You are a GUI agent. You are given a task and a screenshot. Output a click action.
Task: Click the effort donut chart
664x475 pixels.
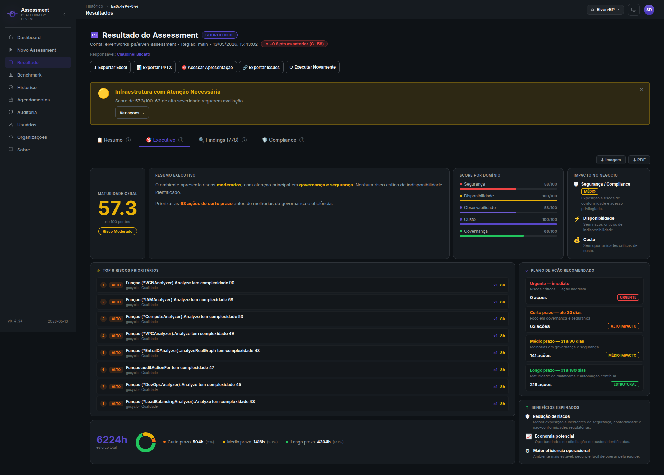point(145,442)
